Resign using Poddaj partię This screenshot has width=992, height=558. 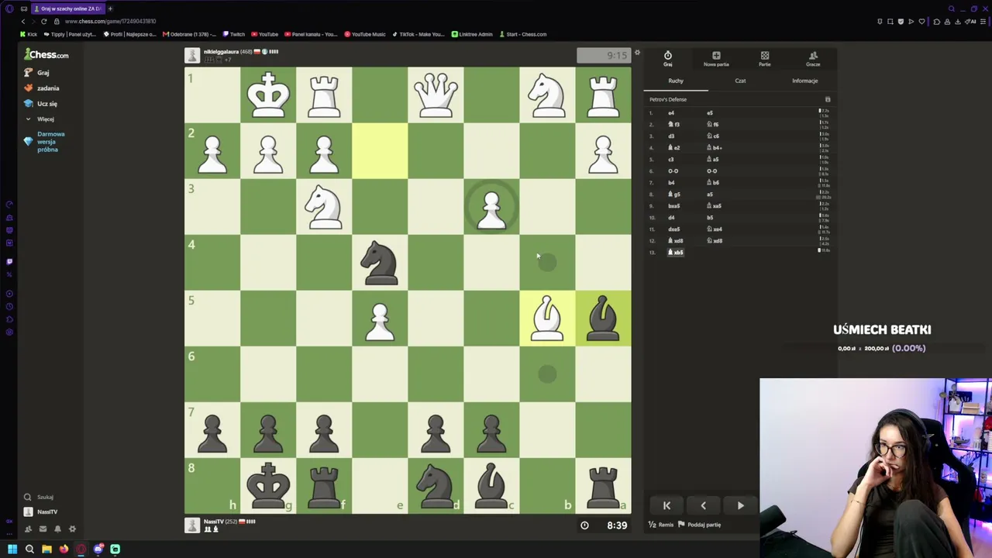[x=701, y=525]
